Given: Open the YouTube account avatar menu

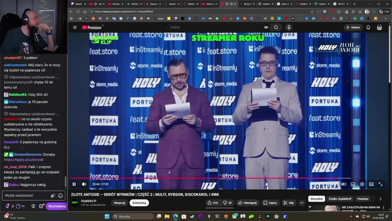Looking at the screenshot, I should click(379, 27).
